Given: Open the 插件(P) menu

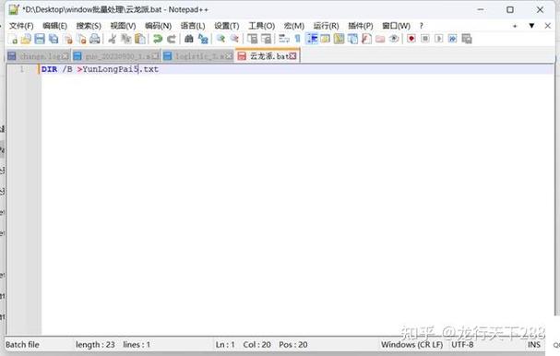Looking at the screenshot, I should pyautogui.click(x=361, y=26).
